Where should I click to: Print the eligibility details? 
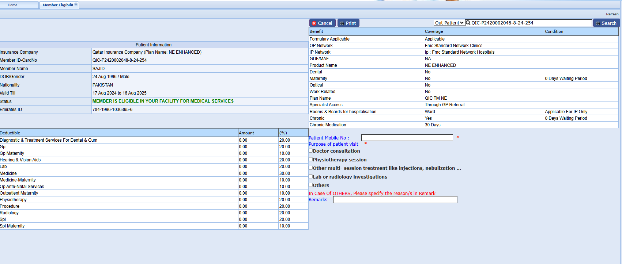click(348, 23)
